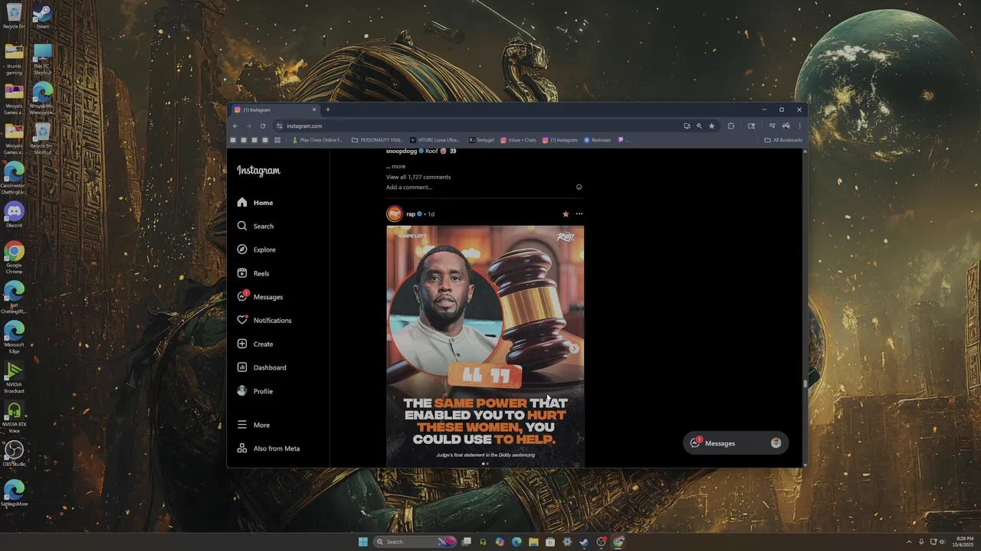Open the rap username link
The width and height of the screenshot is (981, 551).
[x=411, y=214]
